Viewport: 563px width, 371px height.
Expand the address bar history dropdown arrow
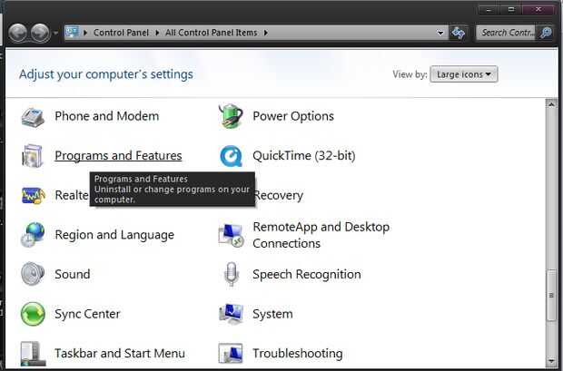(x=440, y=33)
